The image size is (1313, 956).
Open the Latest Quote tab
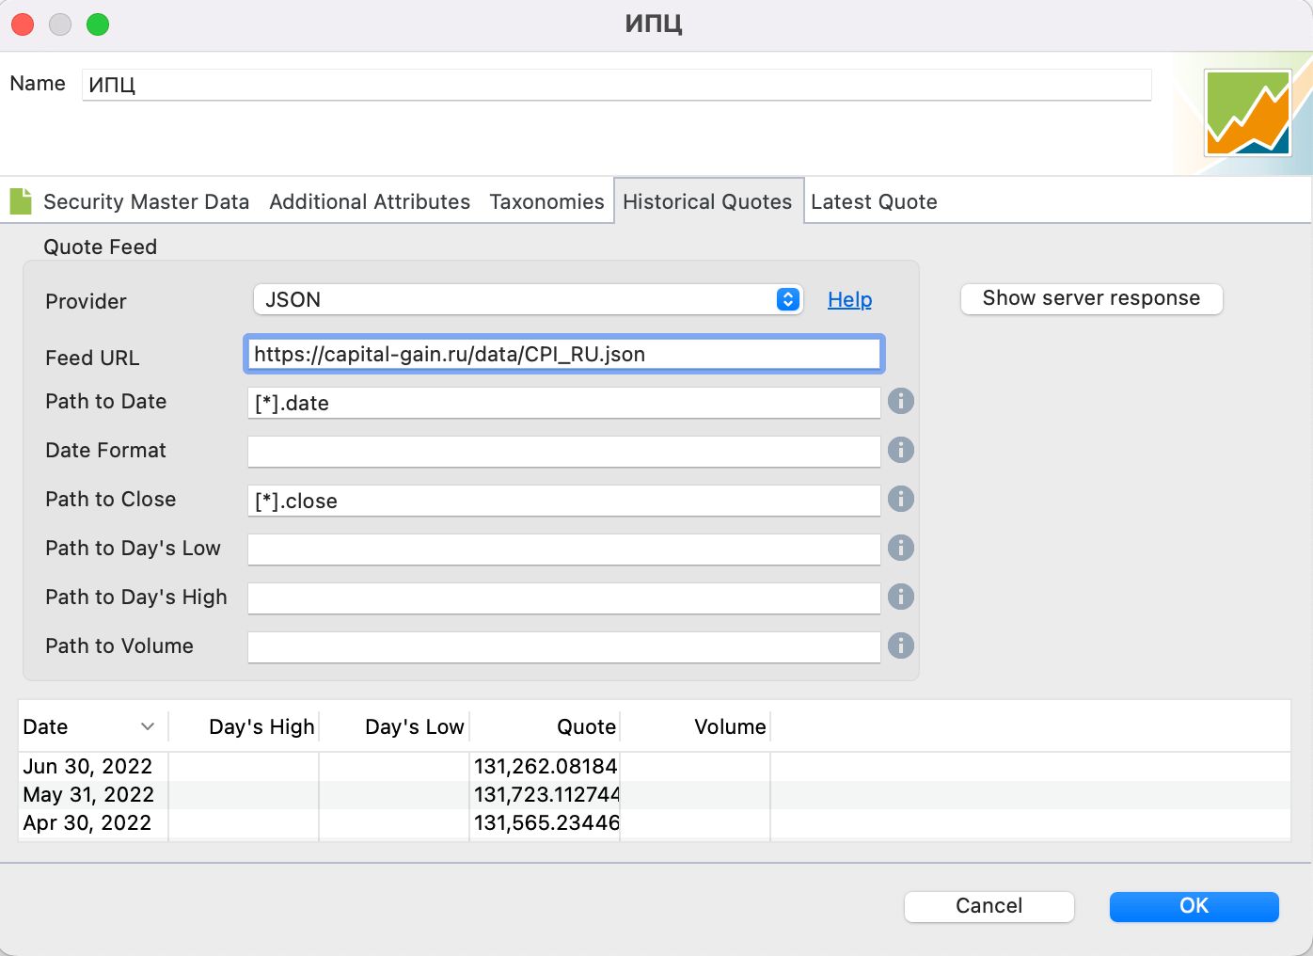click(x=874, y=202)
